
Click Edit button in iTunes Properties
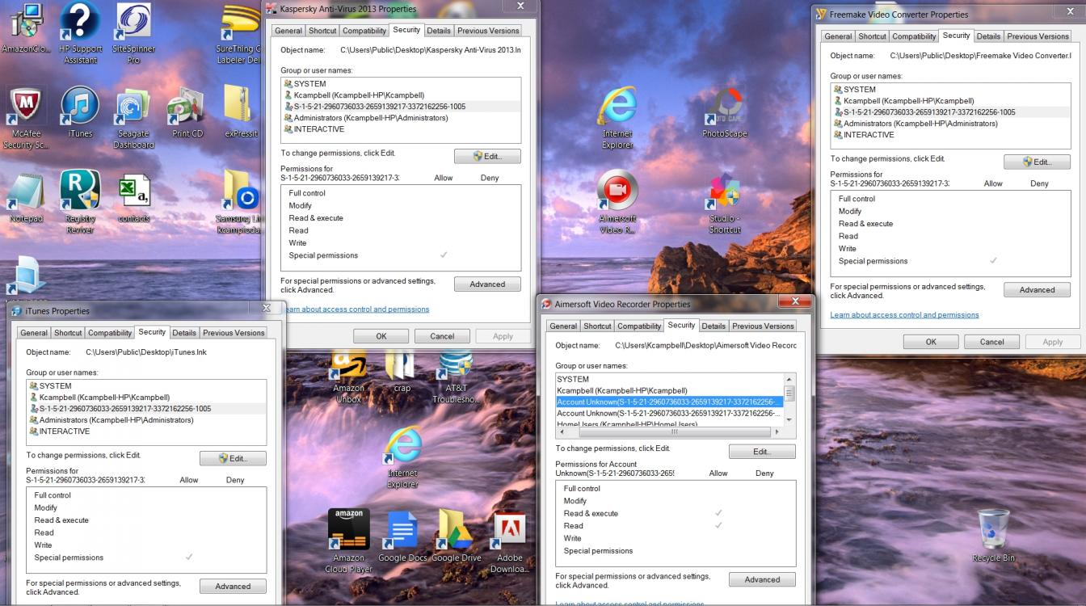click(233, 458)
